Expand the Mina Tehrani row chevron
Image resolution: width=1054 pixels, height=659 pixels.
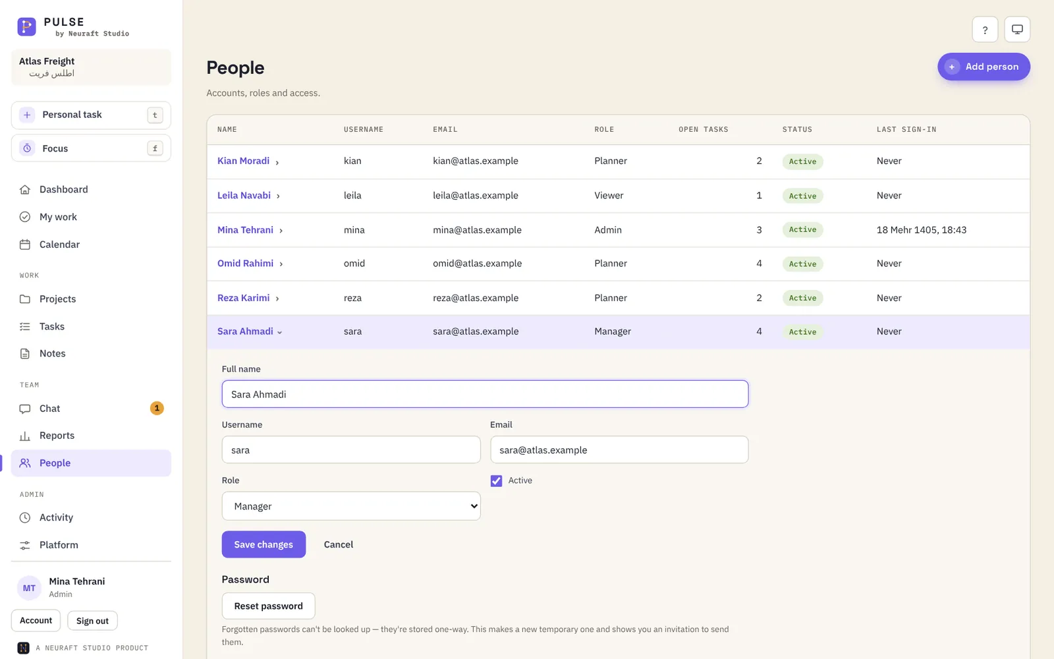point(281,231)
